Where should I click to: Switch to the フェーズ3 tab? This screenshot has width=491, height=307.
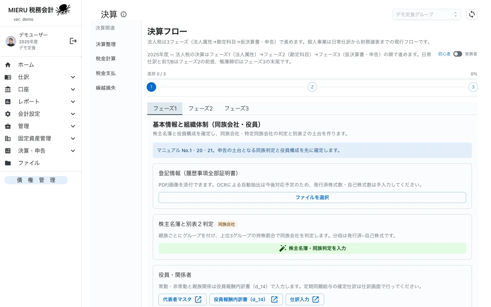click(237, 108)
